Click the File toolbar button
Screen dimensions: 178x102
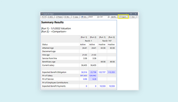click(68, 17)
